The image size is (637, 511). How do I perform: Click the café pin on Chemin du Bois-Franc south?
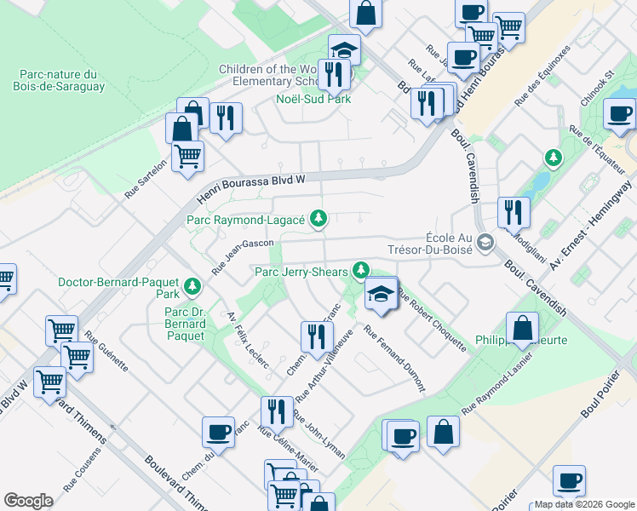[x=219, y=433]
